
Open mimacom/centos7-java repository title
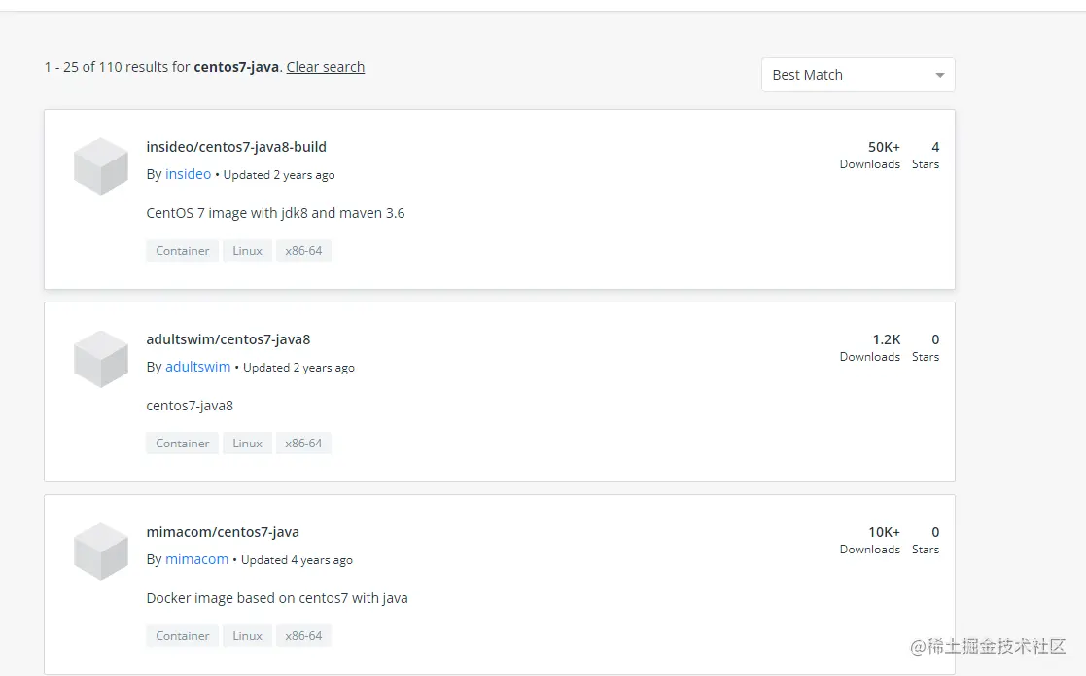[x=223, y=532]
